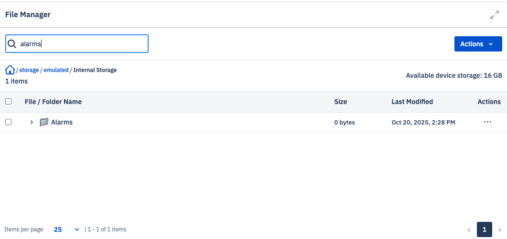Expand the Alarms folder chevron

tap(32, 122)
